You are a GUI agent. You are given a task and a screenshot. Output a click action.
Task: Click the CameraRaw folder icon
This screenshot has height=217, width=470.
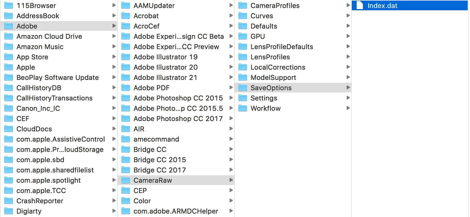tap(126, 180)
